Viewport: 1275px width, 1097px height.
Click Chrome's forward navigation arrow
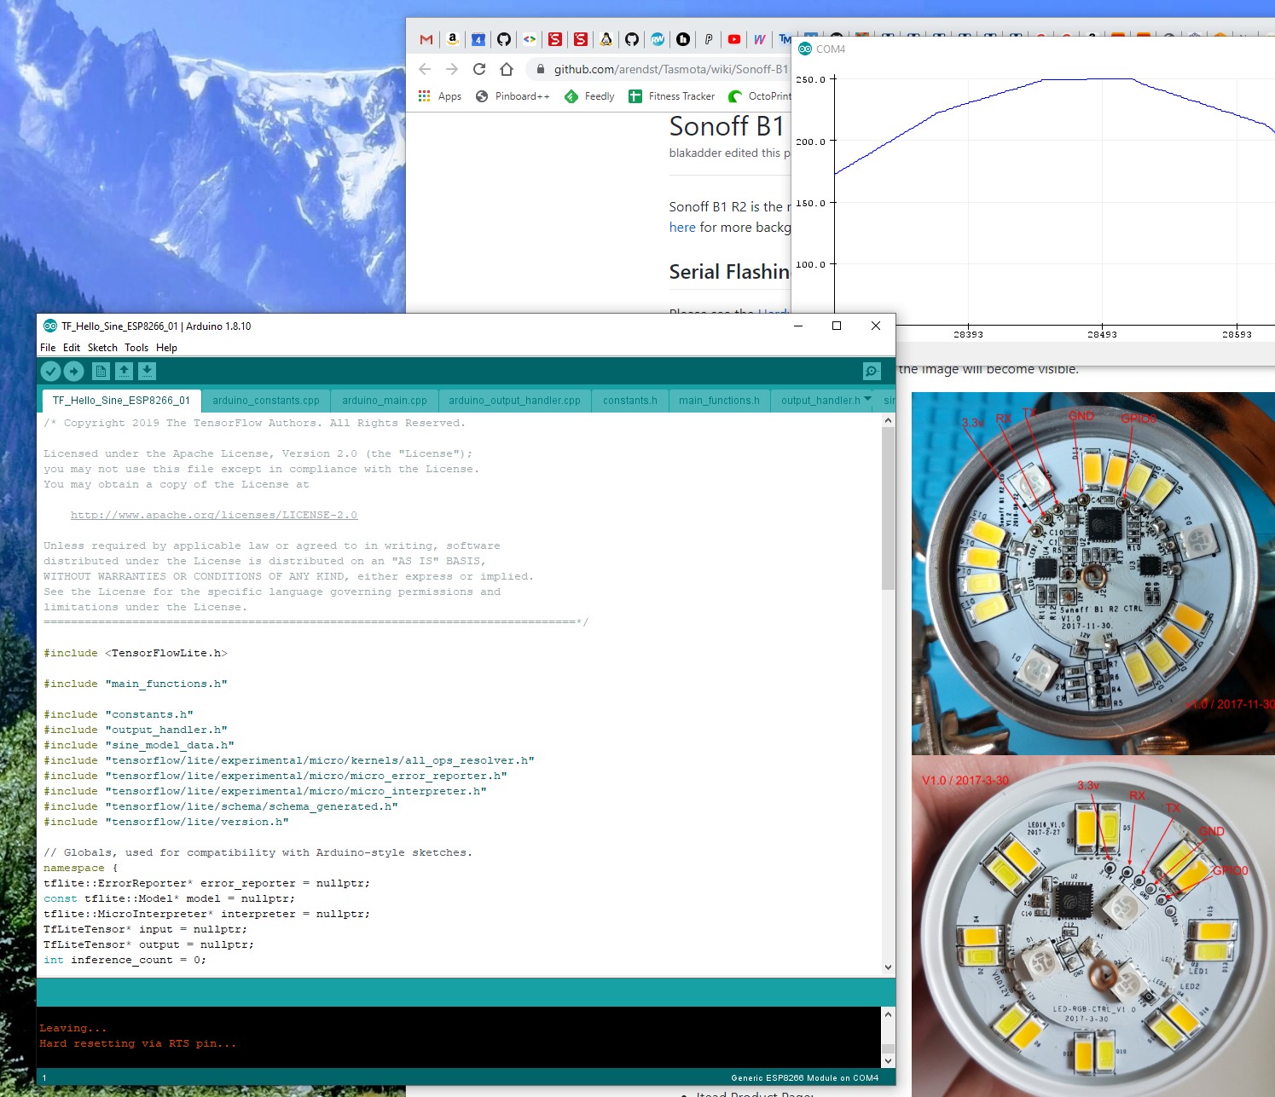[x=452, y=69]
